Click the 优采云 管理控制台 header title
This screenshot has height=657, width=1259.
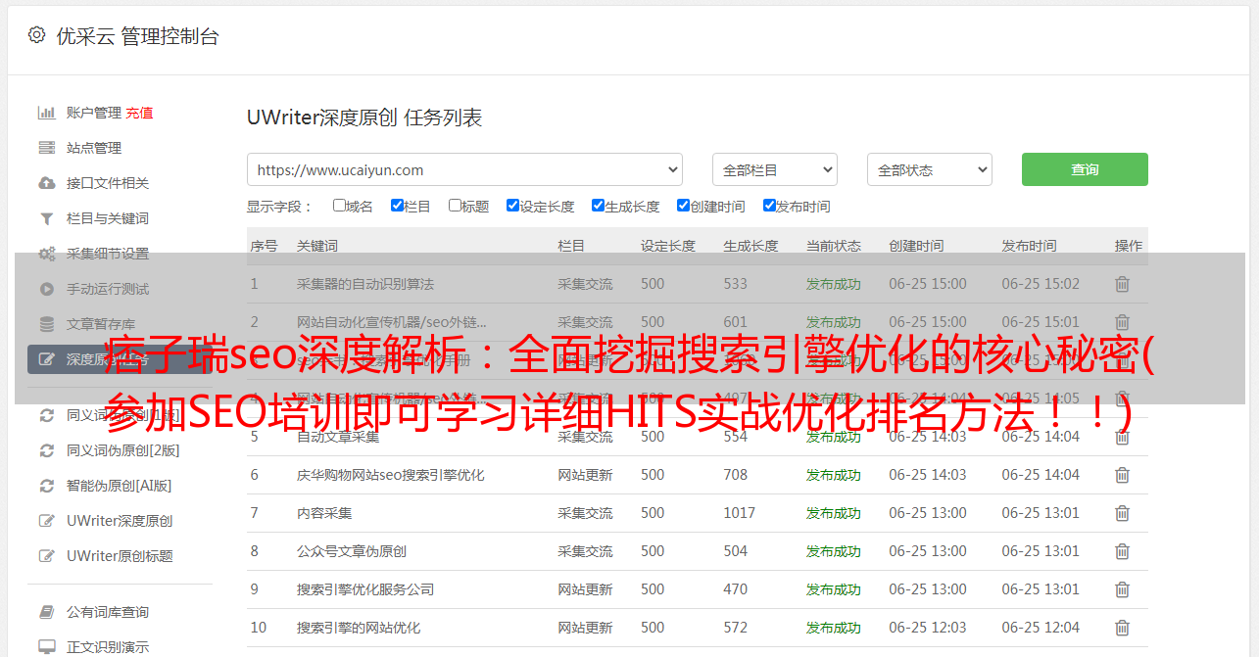tap(137, 36)
